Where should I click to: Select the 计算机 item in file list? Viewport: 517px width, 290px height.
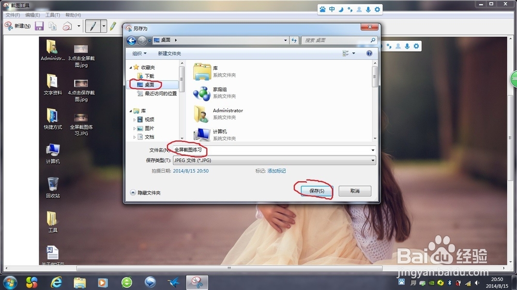pyautogui.click(x=215, y=134)
